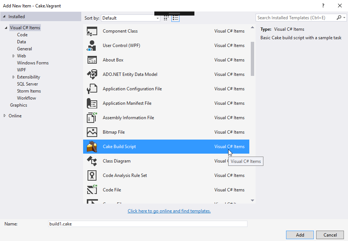Image resolution: width=348 pixels, height=241 pixels.
Task: Select the Visual C# Items label in the category tree
Action: coord(25,28)
